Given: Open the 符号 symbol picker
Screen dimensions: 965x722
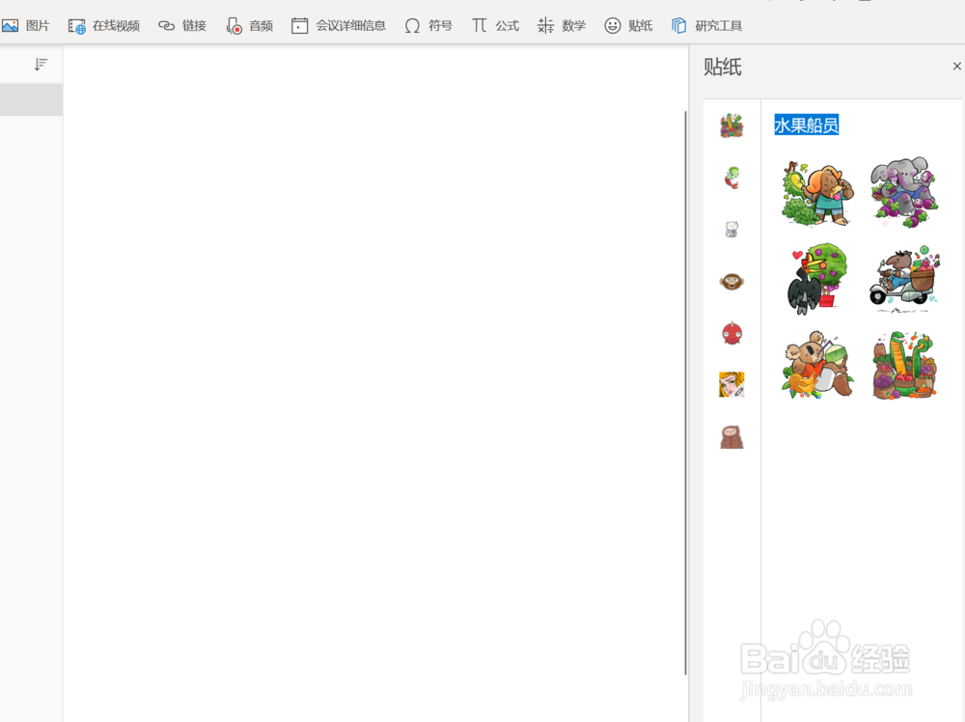Looking at the screenshot, I should [x=428, y=26].
